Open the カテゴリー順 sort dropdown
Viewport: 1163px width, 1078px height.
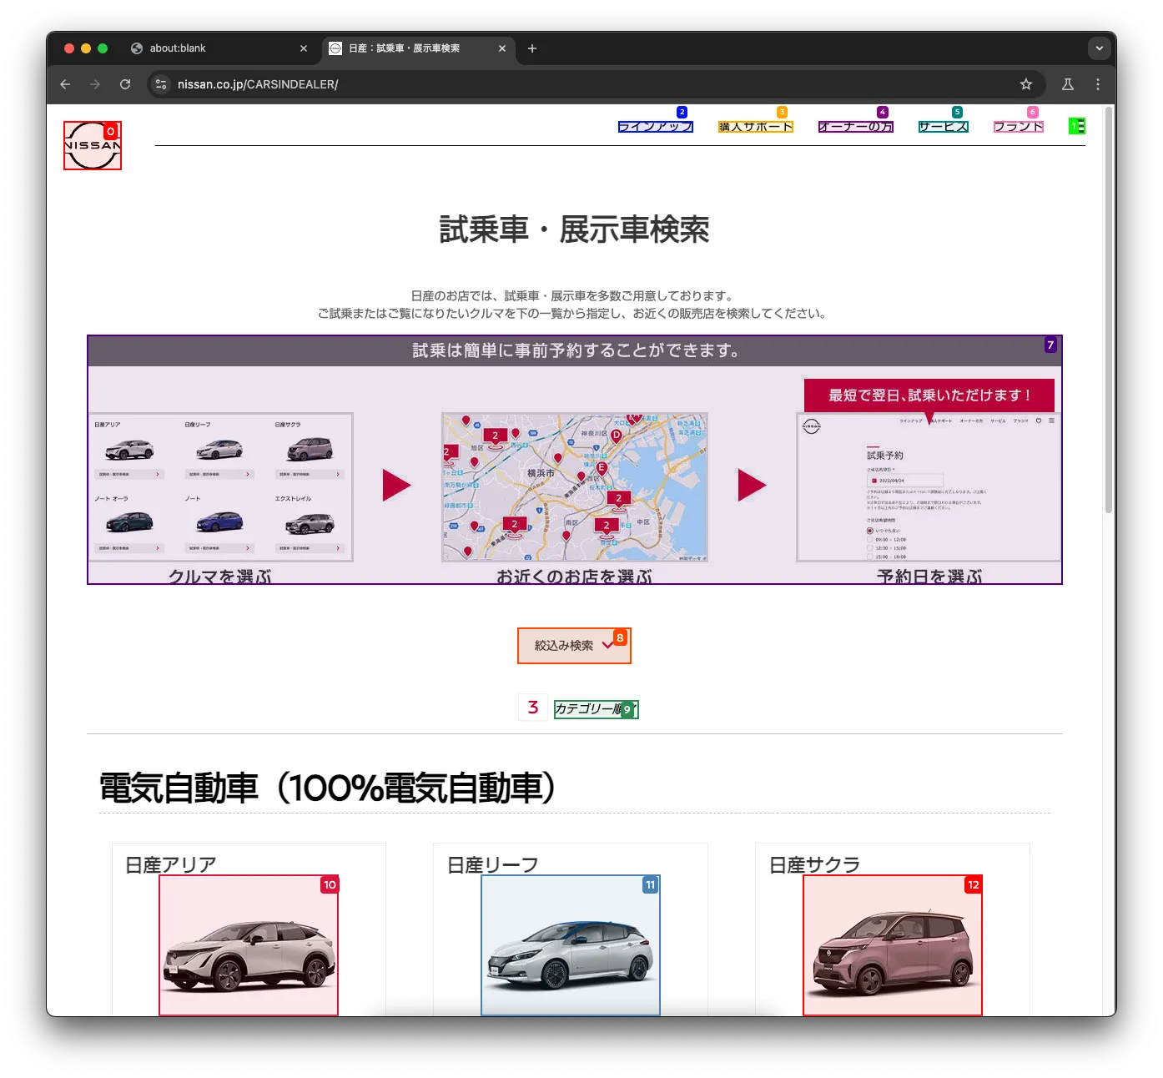[596, 709]
